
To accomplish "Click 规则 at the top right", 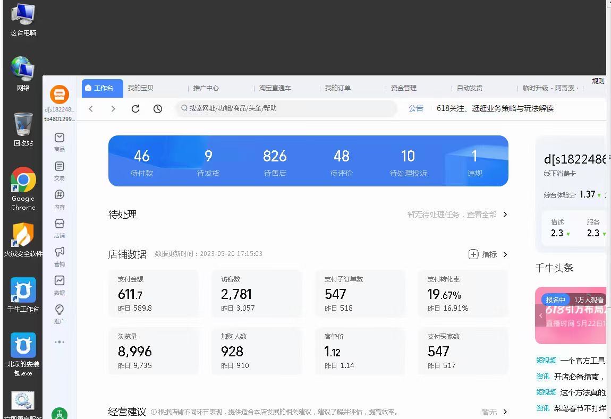I will [598, 81].
